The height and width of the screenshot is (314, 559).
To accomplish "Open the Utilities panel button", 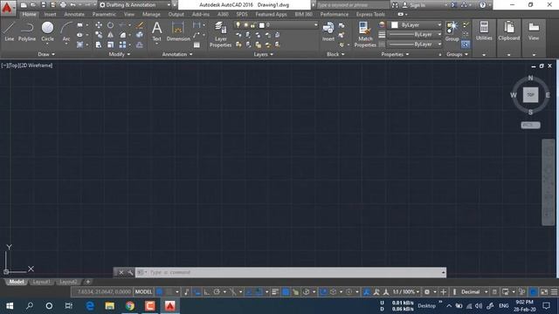I will (484, 31).
